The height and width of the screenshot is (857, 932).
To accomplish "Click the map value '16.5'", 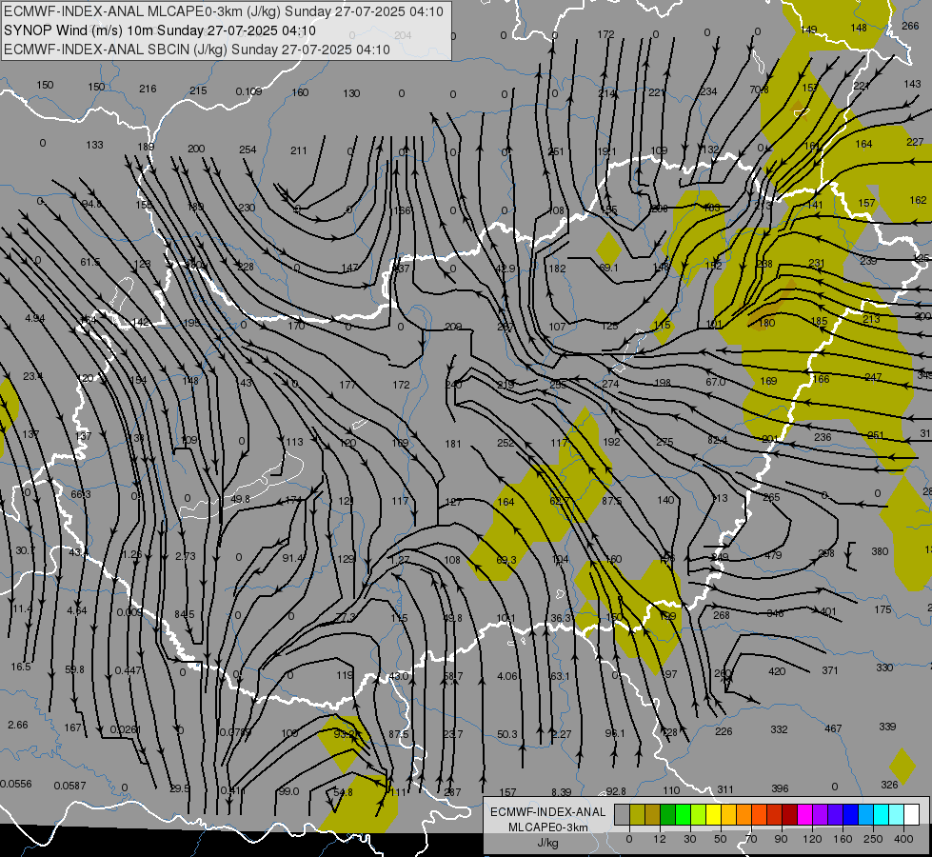I will [21, 667].
